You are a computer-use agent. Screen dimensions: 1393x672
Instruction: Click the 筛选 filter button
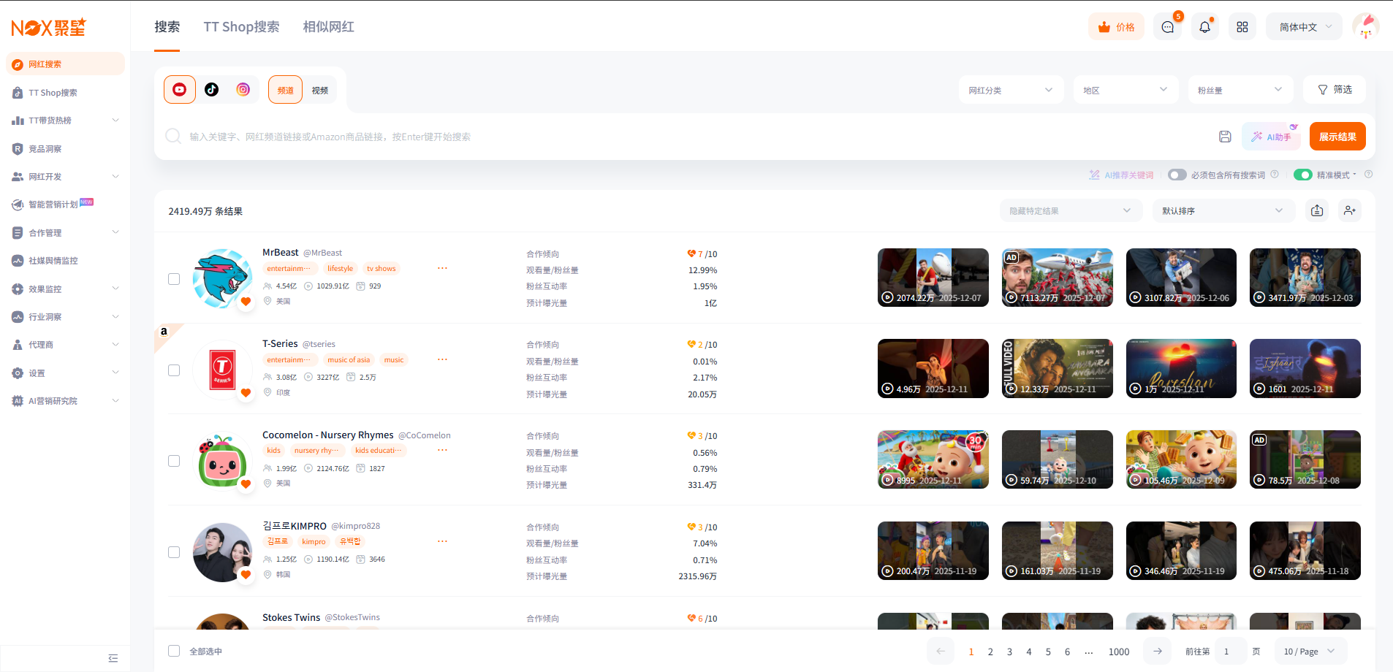point(1335,90)
